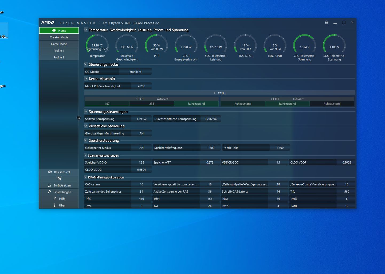Click Trfc4 value 256
Screen dimensions: 385x274
[210, 199]
